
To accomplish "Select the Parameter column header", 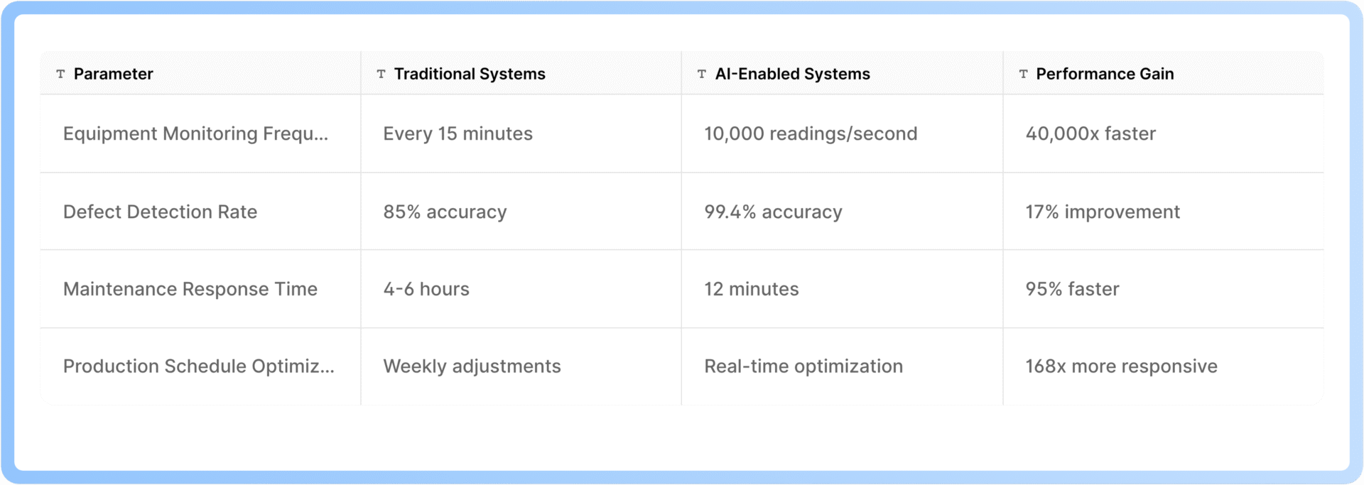I will pyautogui.click(x=114, y=74).
